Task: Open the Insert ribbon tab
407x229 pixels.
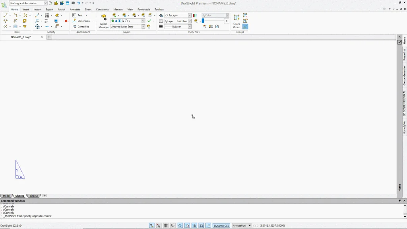Action: [x=26, y=9]
